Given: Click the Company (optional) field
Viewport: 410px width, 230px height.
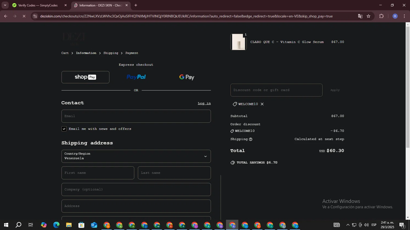Looking at the screenshot, I should [x=136, y=189].
